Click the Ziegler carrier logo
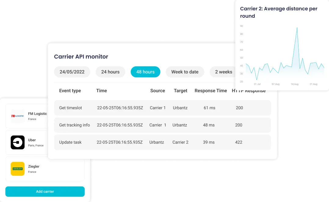 [18, 169]
